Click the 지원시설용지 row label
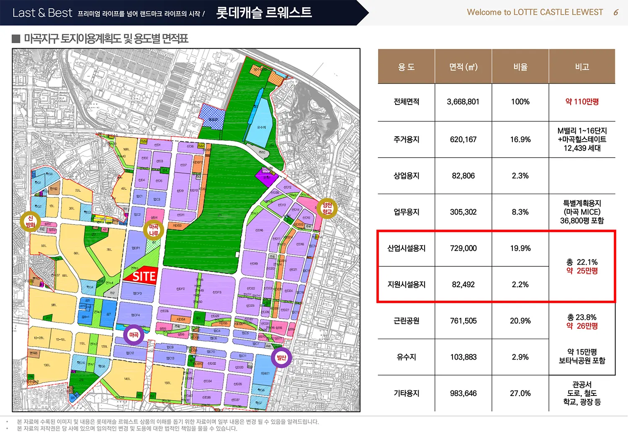This screenshot has width=628, height=434. coord(406,284)
